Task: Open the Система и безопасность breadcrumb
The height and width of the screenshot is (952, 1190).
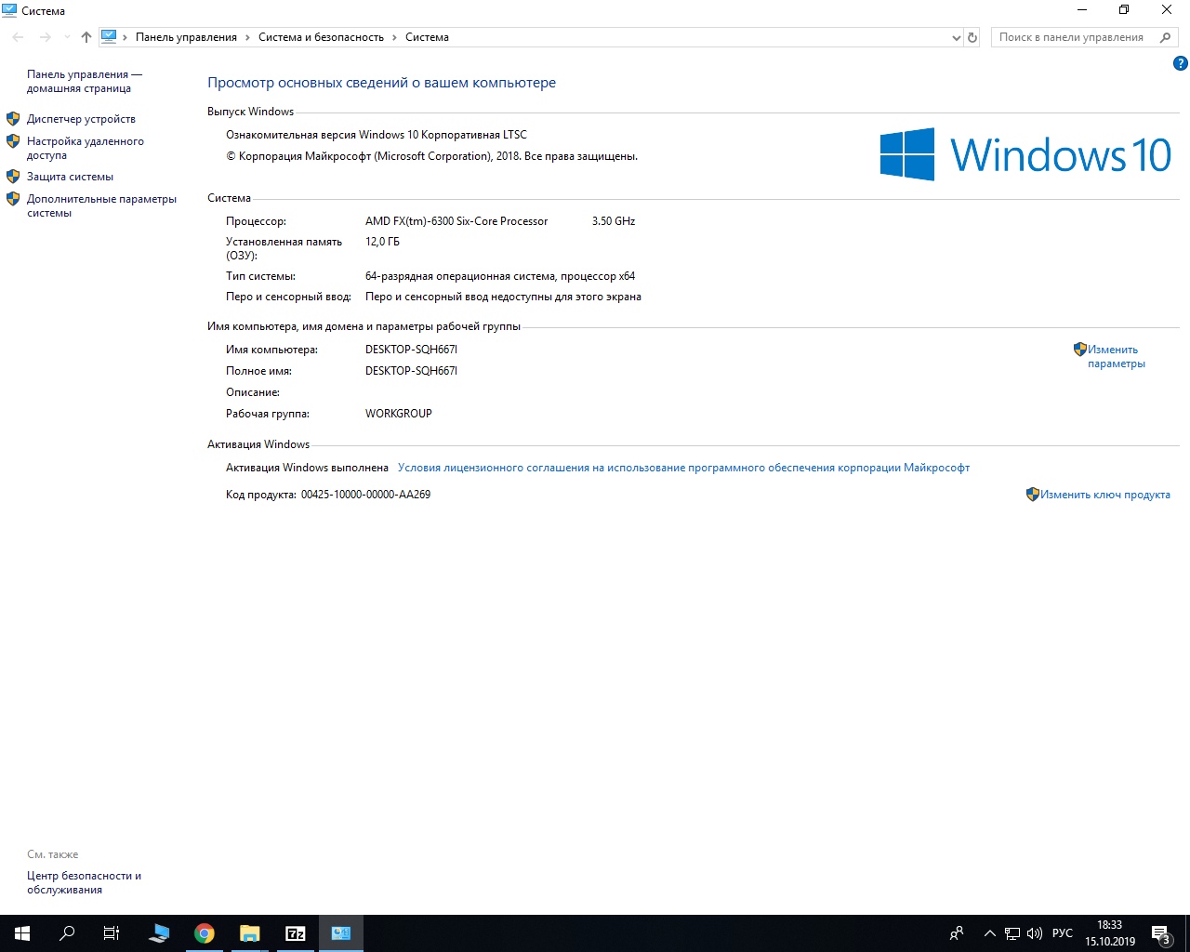Action: click(x=321, y=37)
